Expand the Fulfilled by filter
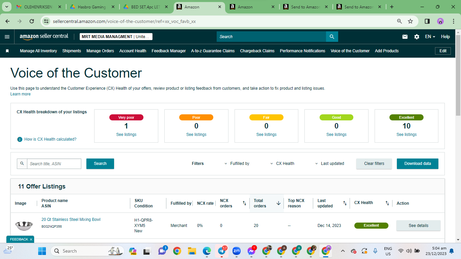Screen dimensions: 461x259 (237, 164)
